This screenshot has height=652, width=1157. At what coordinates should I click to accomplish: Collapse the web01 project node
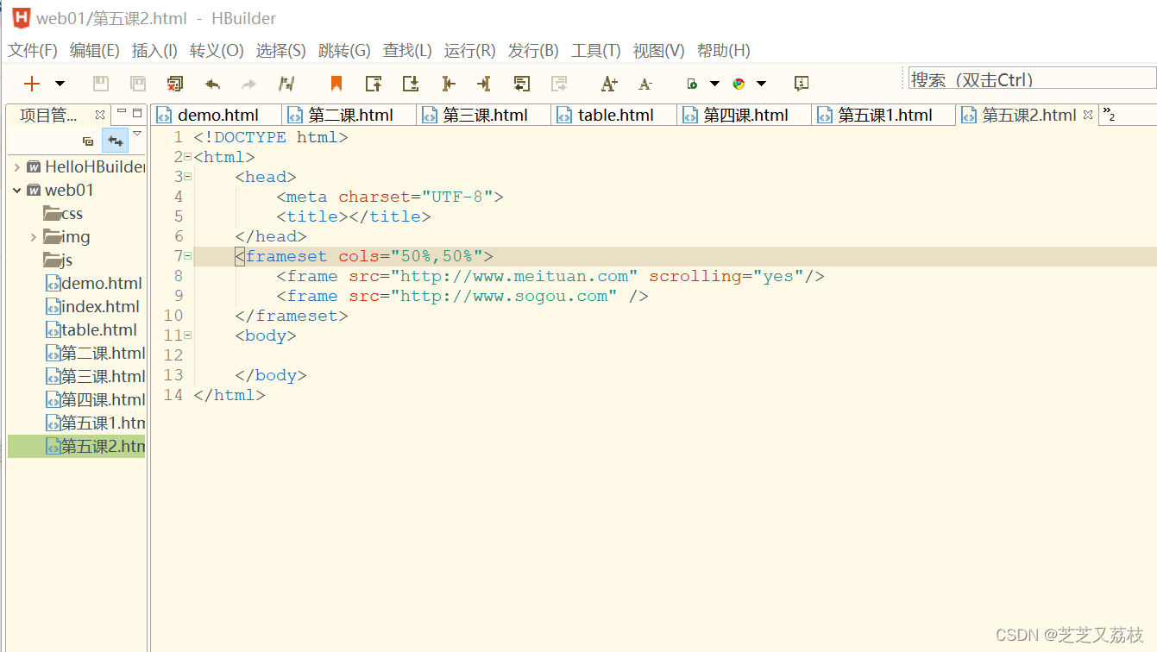pyautogui.click(x=17, y=191)
